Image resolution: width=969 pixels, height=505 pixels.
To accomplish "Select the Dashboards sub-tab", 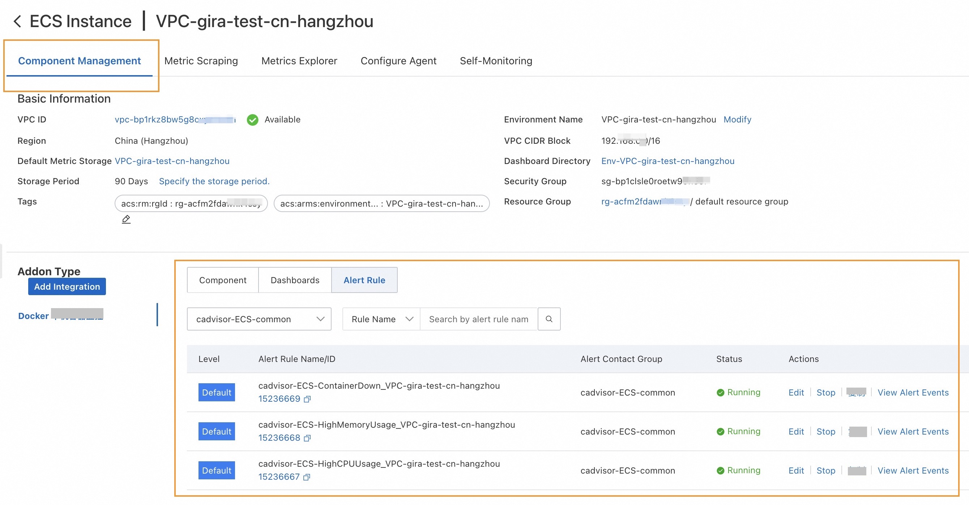I will (295, 280).
